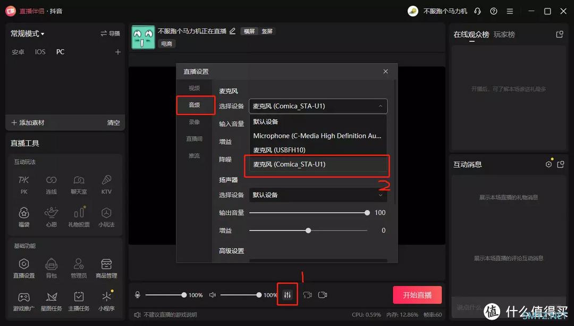Open 商品管理 product management
574x326 pixels.
pos(106,268)
